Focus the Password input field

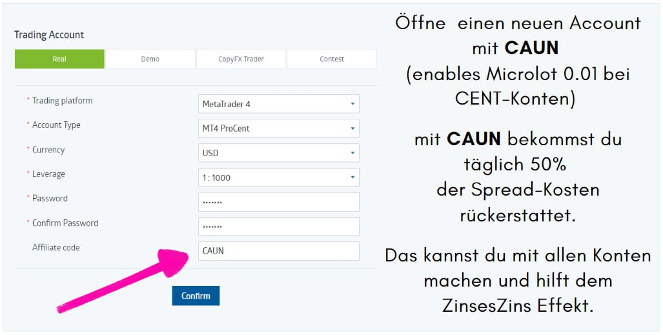278,202
